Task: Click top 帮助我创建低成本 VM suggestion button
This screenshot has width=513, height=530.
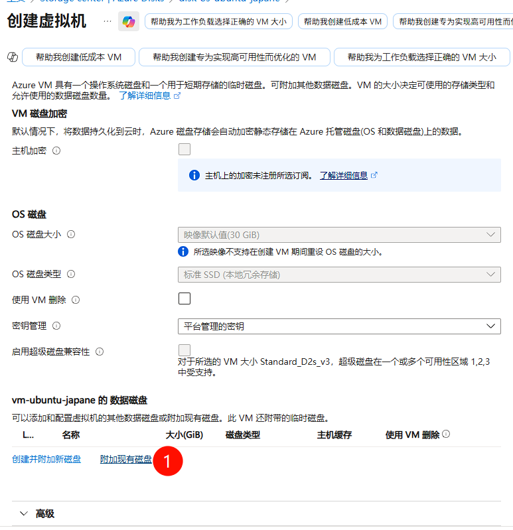Action: (342, 22)
